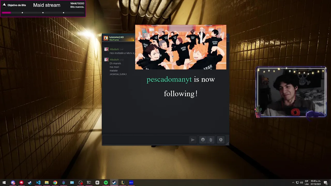The width and height of the screenshot is (331, 186).
Task: Open the volume tray control
Action: [x=302, y=183]
